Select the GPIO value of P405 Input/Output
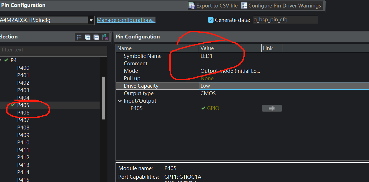 point(213,108)
